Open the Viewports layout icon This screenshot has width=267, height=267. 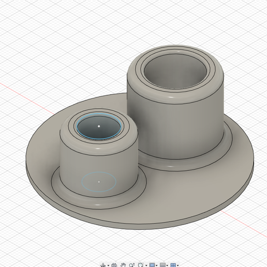click(x=173, y=265)
